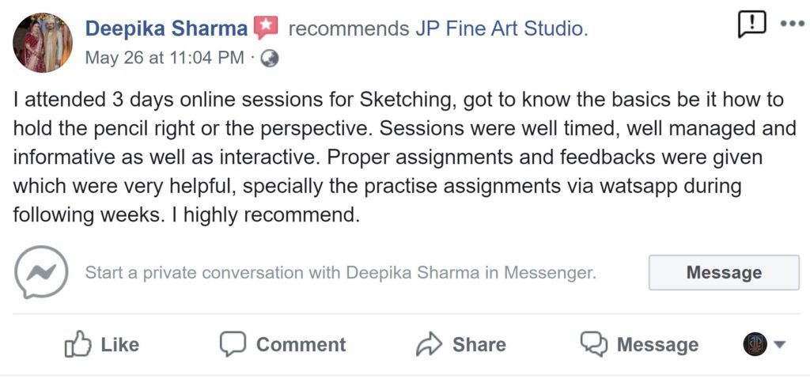810x379 pixels.
Task: Click the Share arrow icon
Action: pyautogui.click(x=430, y=344)
